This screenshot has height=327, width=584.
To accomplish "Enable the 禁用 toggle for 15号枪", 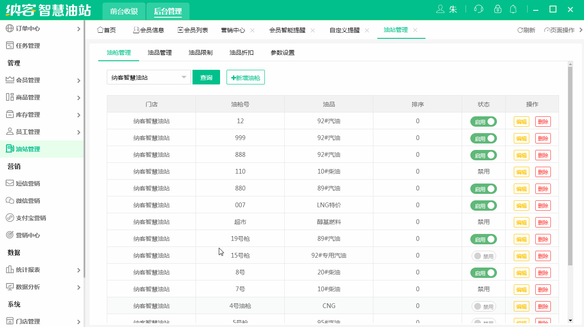I will (484, 255).
